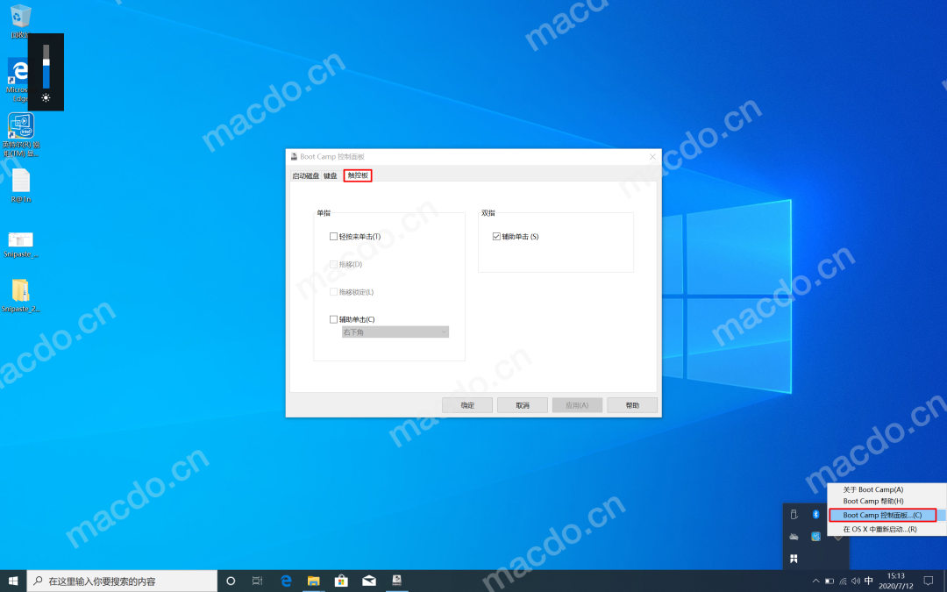Viewport: 947px width, 592px height.
Task: Open Task View on the taskbar
Action: (x=258, y=581)
